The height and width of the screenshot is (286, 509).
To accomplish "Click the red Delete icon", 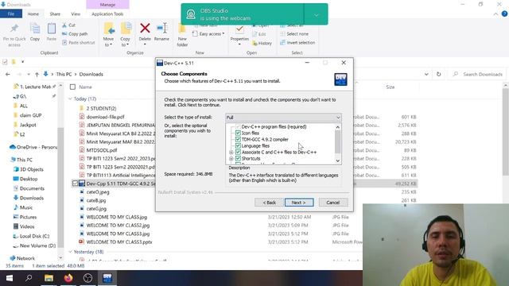I will click(145, 29).
